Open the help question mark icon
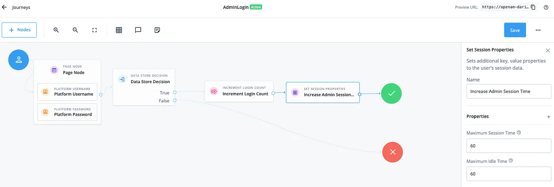The image size is (554, 187). click(x=546, y=7)
